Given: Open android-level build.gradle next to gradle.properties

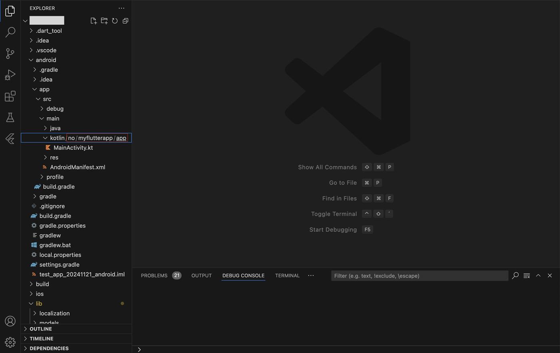Looking at the screenshot, I should pyautogui.click(x=55, y=216).
